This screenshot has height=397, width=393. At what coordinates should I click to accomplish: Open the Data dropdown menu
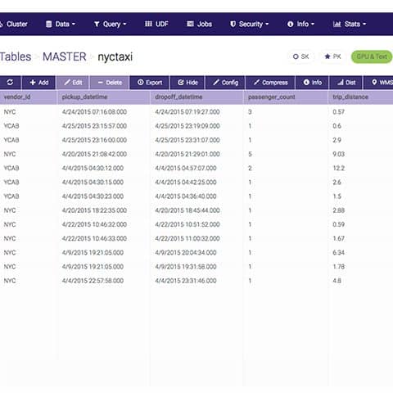click(x=61, y=24)
